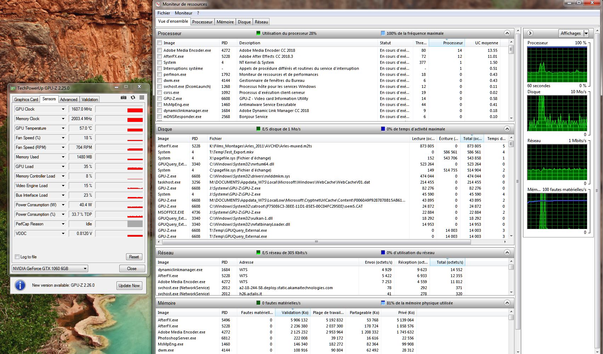Viewport: 603px width, 354px height.
Task: Collapse the Réseau section
Action: pos(507,253)
